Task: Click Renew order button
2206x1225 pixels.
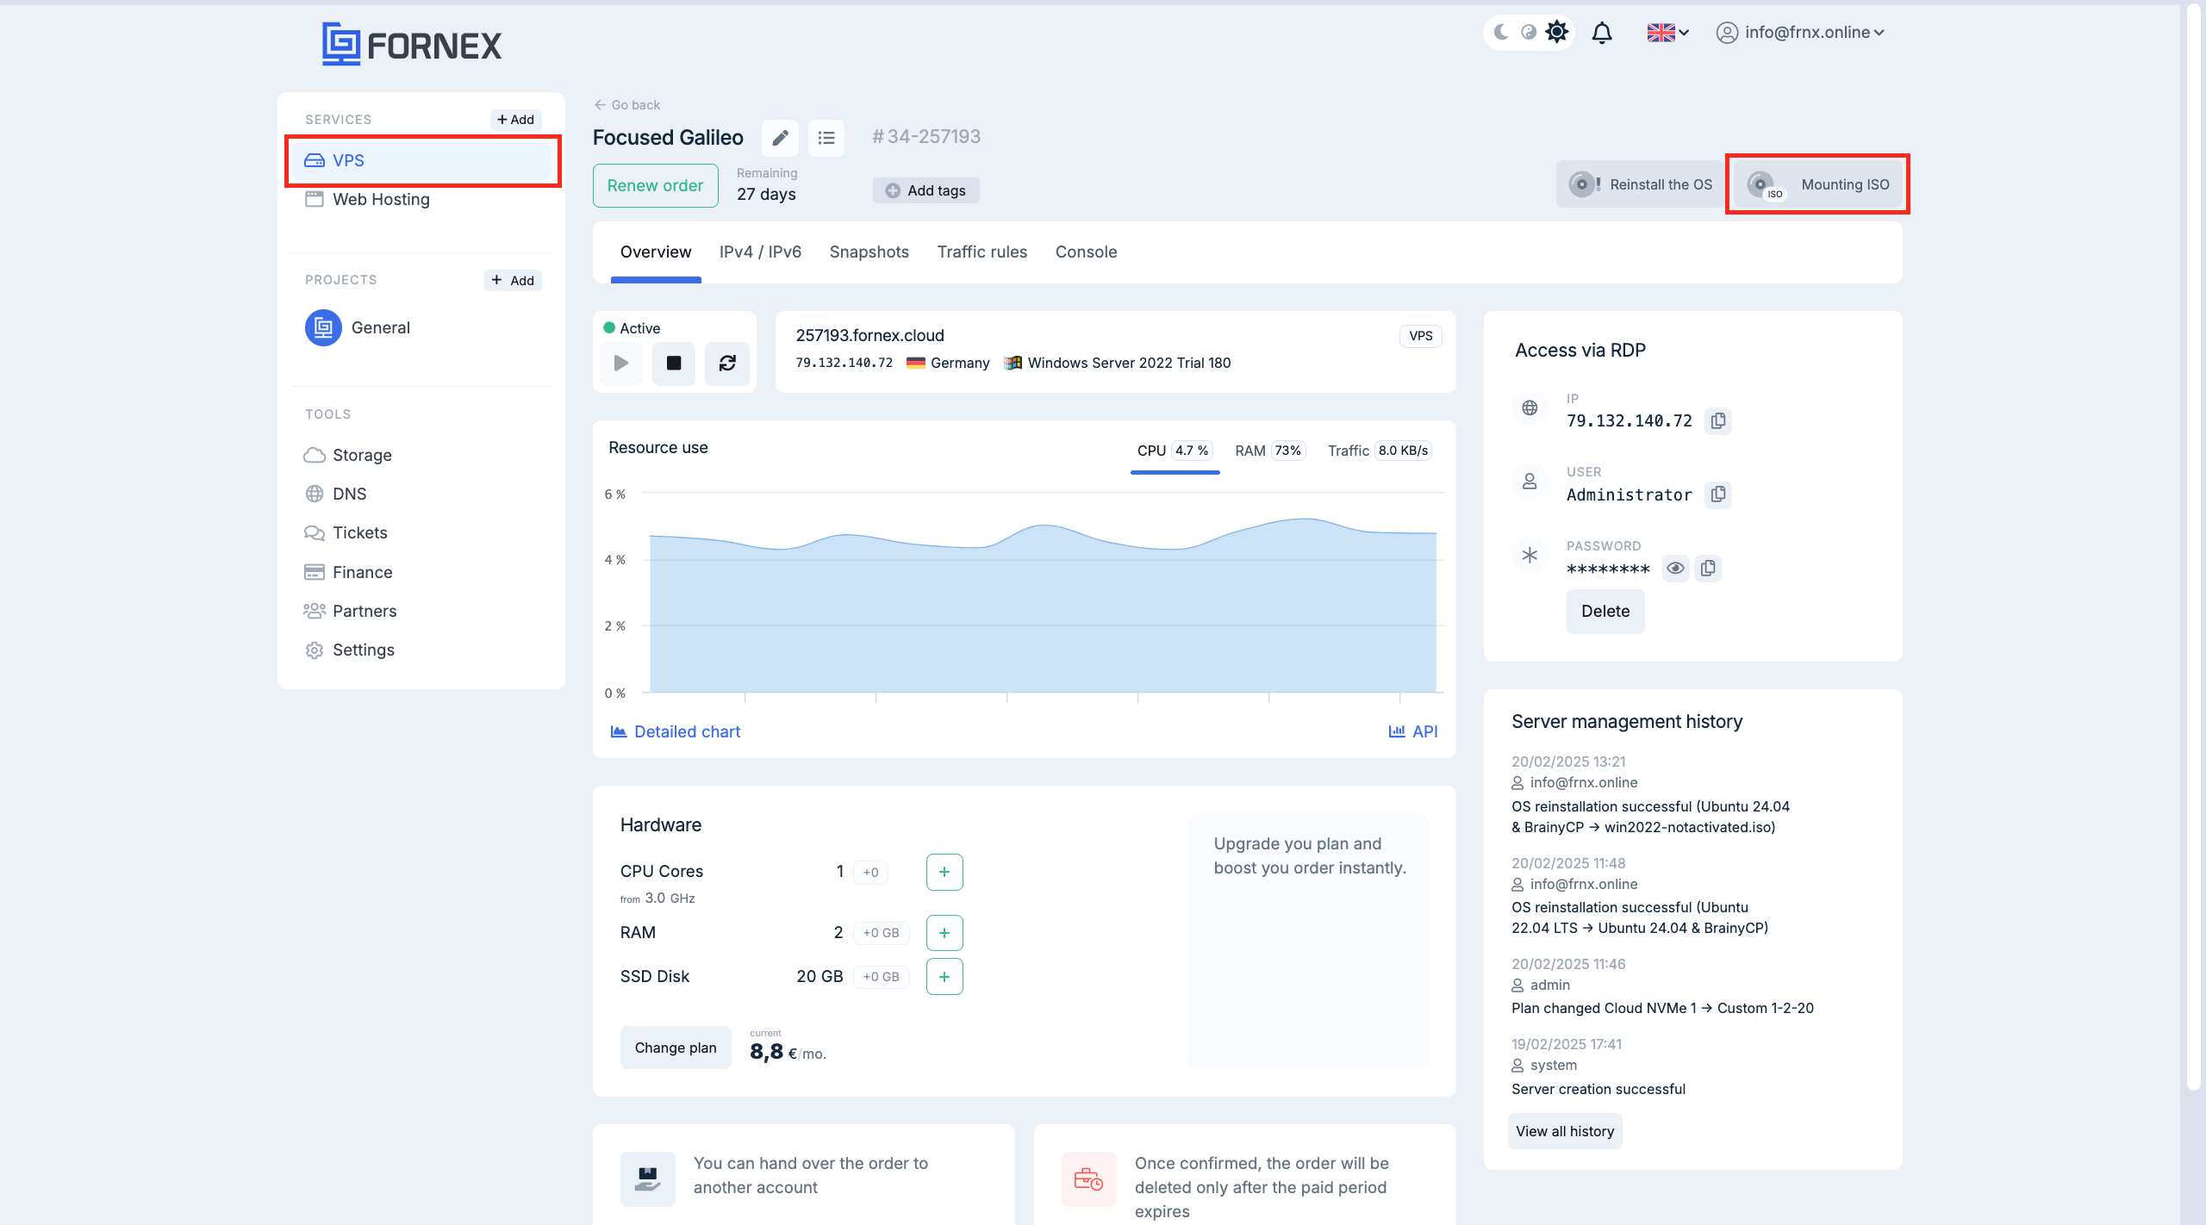Action: pyautogui.click(x=655, y=185)
